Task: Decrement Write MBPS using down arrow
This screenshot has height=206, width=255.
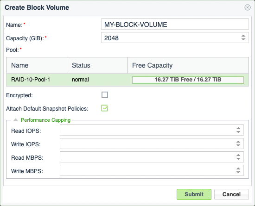Action: click(x=238, y=172)
